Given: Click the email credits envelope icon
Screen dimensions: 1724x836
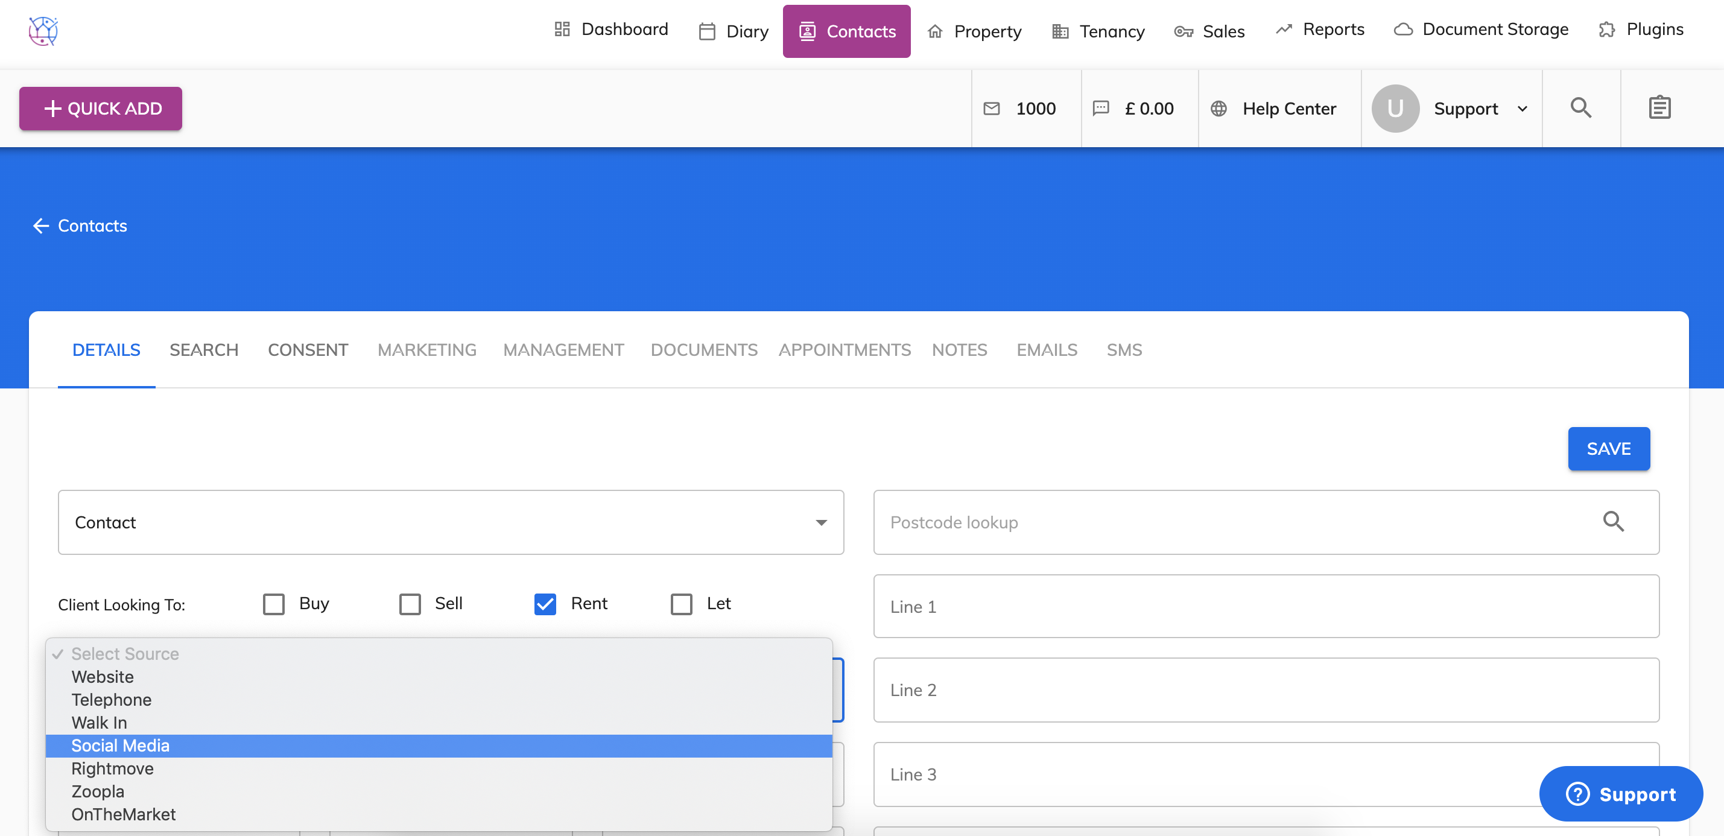Looking at the screenshot, I should pos(991,109).
